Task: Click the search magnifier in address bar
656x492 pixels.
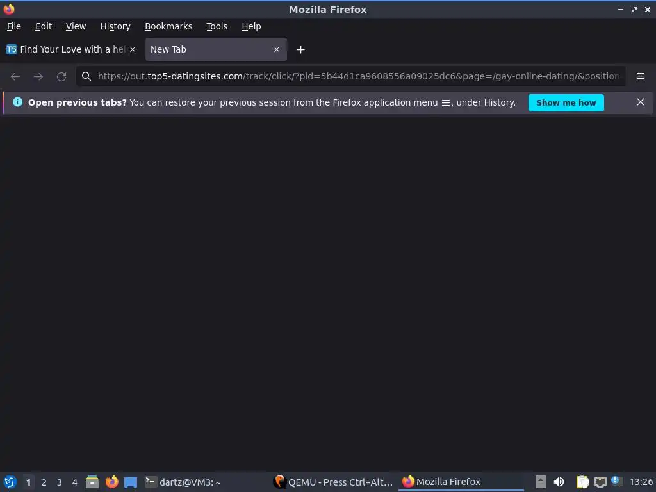Action: [86, 76]
